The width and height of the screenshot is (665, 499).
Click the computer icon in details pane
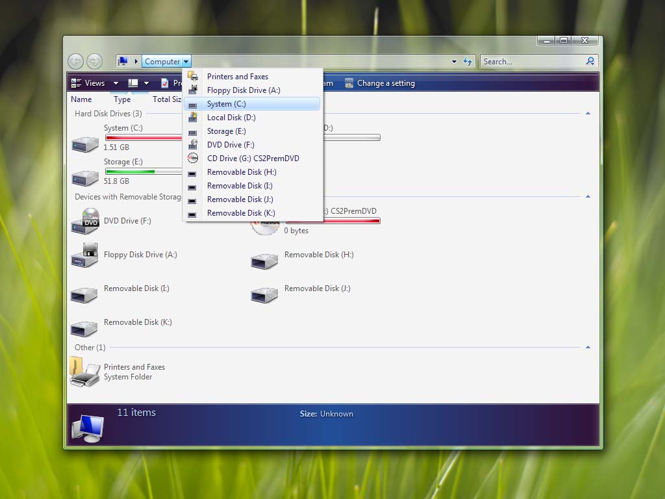88,428
